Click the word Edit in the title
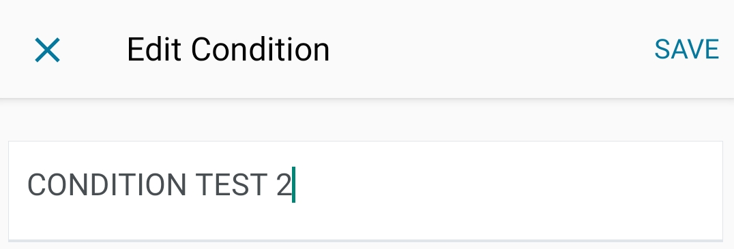This screenshot has height=249, width=734. [154, 50]
